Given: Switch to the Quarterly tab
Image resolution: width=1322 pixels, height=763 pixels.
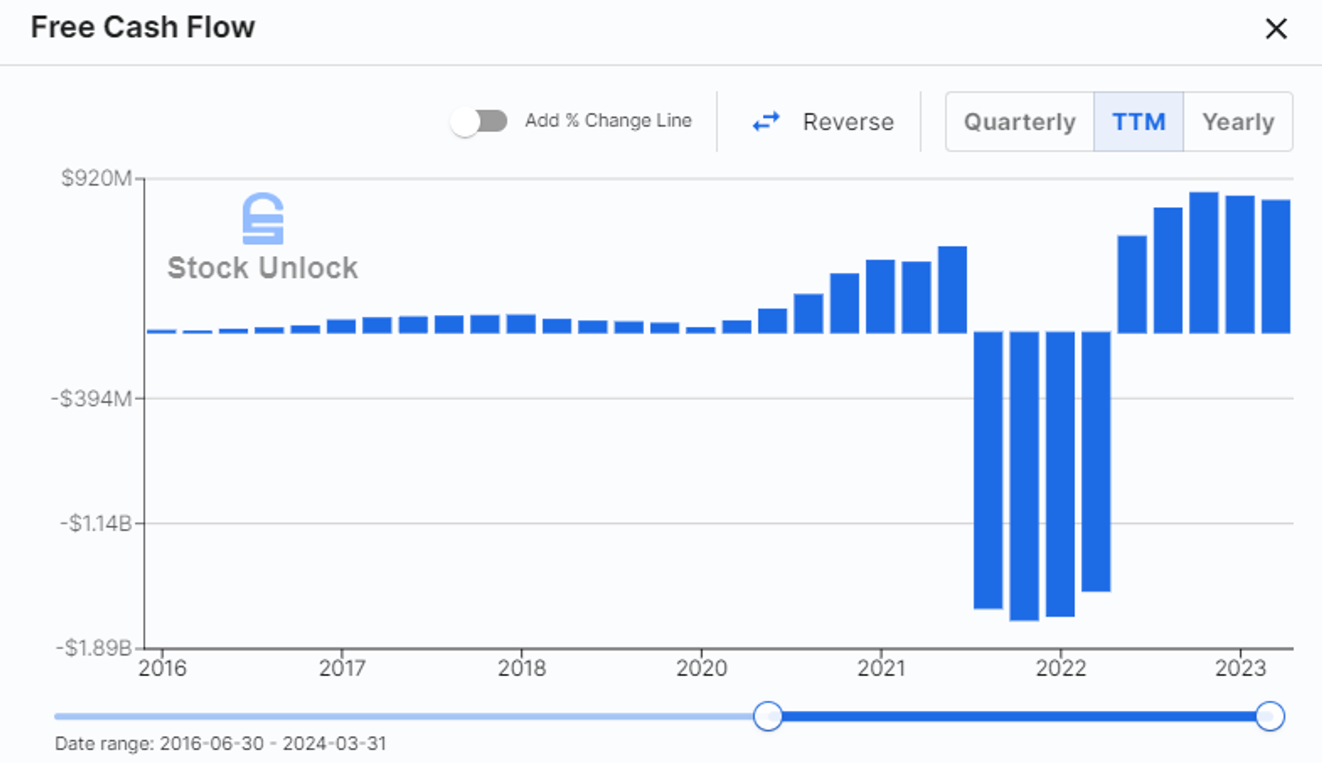Looking at the screenshot, I should [1019, 122].
